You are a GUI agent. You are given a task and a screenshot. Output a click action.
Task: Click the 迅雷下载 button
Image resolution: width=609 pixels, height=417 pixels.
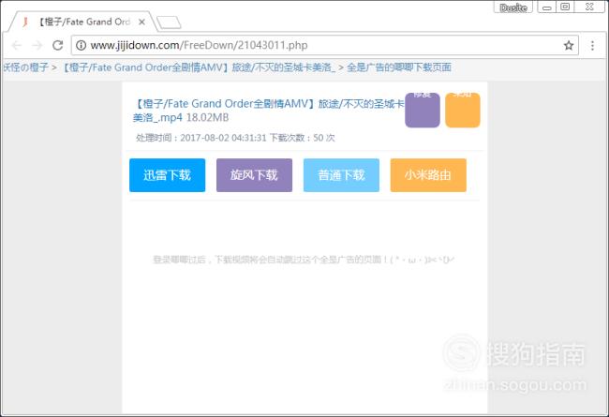pyautogui.click(x=168, y=175)
